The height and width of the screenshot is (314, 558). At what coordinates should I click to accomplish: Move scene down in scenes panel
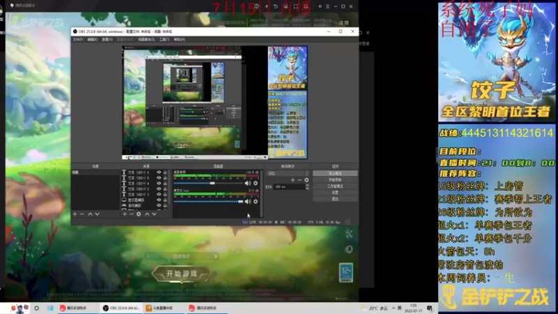[x=97, y=214]
